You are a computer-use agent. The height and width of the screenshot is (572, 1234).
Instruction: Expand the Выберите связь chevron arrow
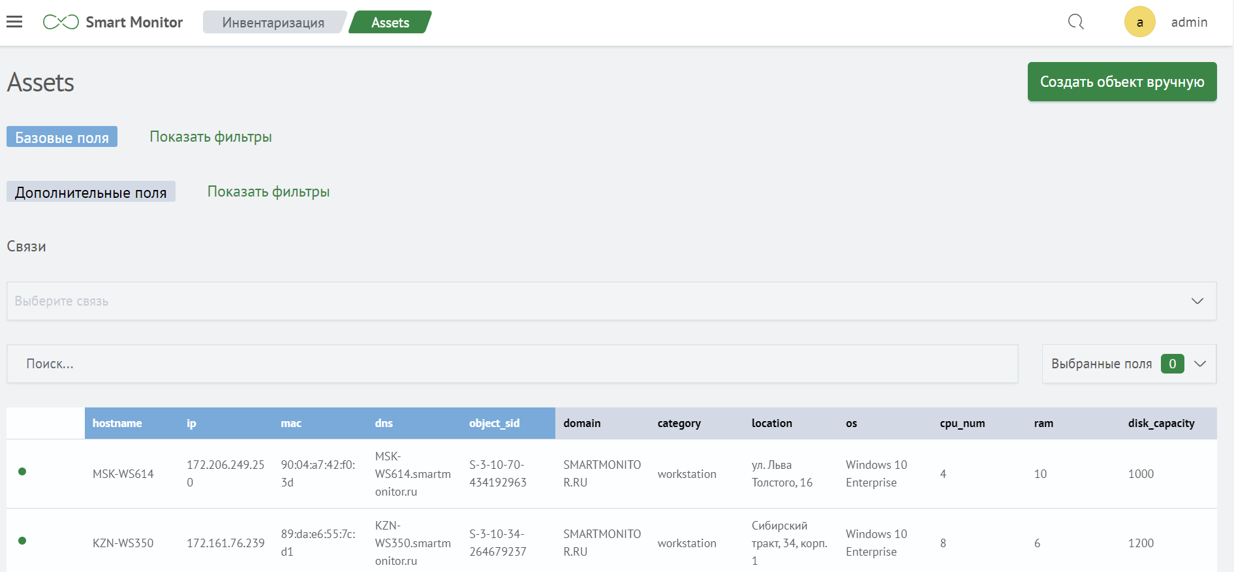point(1197,301)
